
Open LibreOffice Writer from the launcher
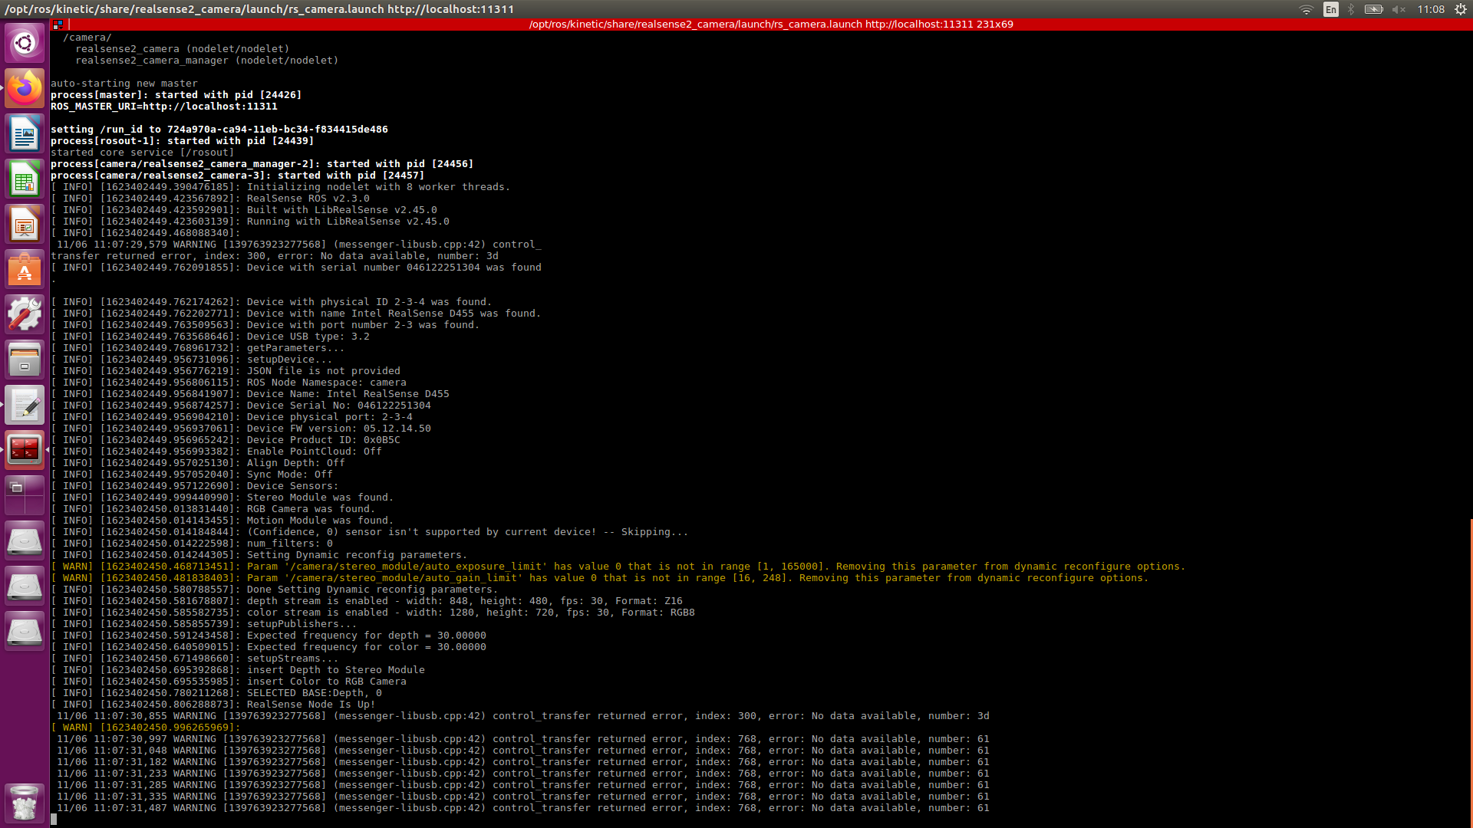[x=25, y=134]
